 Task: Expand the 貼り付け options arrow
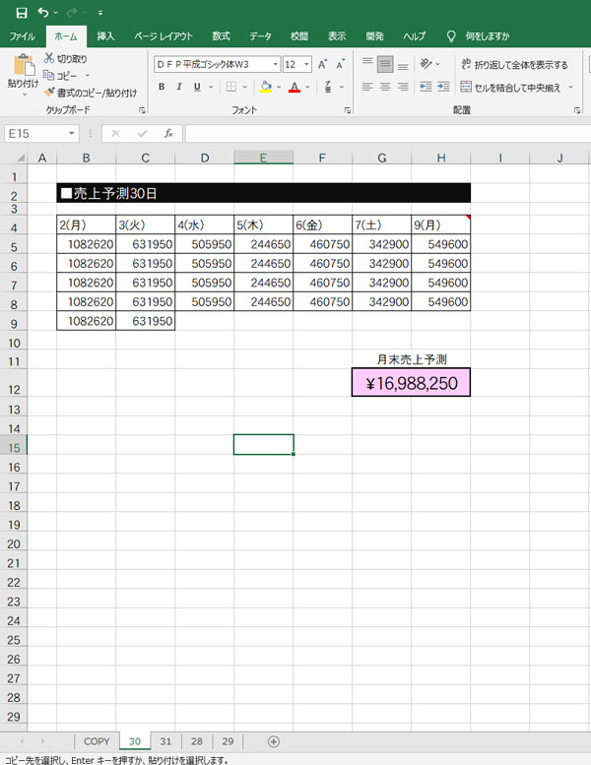24,94
